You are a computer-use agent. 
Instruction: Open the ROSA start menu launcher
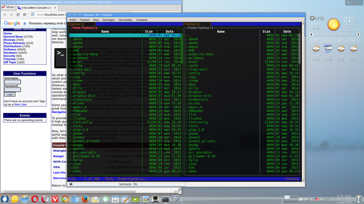point(5,199)
